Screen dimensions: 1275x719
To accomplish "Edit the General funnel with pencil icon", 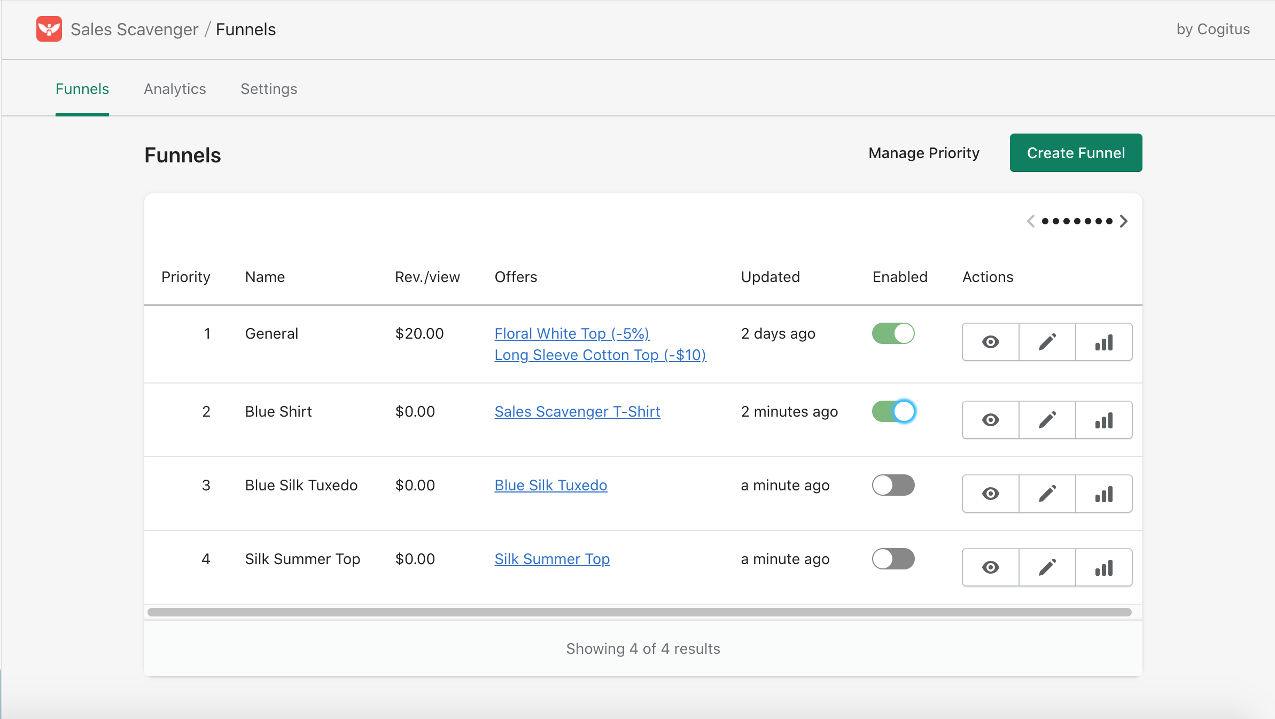I will click(1047, 342).
